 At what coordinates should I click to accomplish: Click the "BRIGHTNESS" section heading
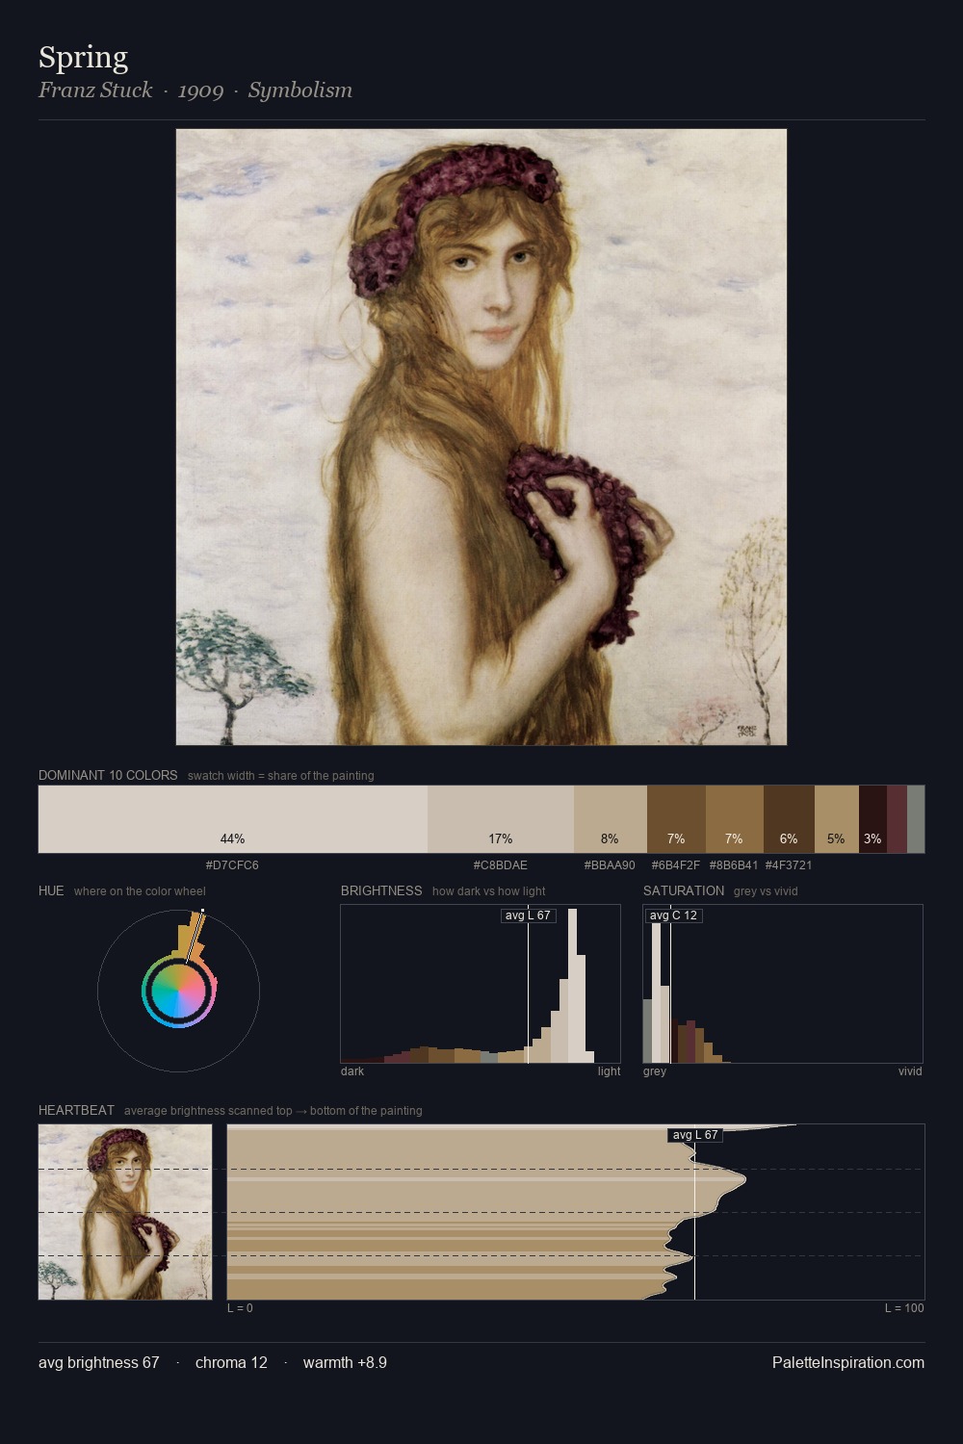coord(381,890)
